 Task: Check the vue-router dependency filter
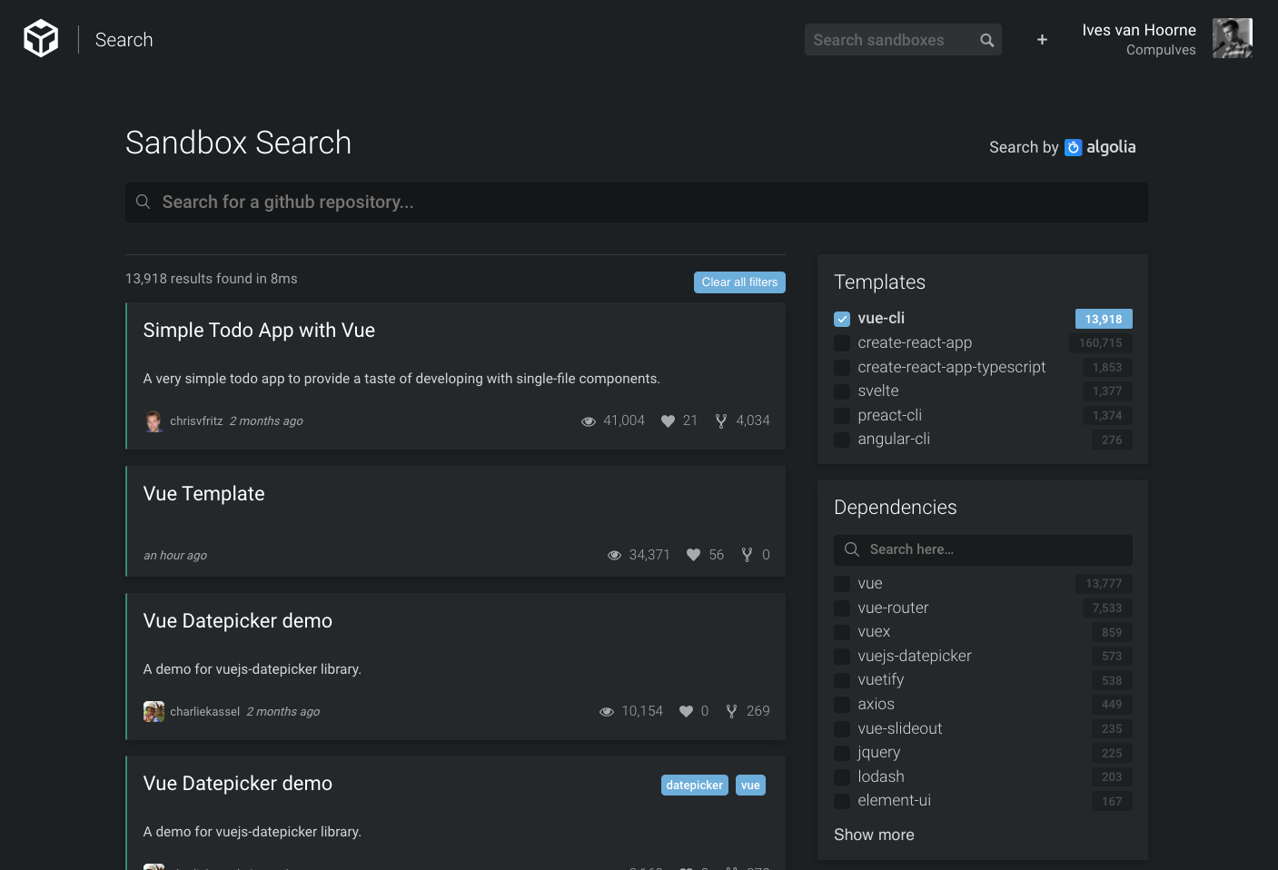tap(842, 608)
